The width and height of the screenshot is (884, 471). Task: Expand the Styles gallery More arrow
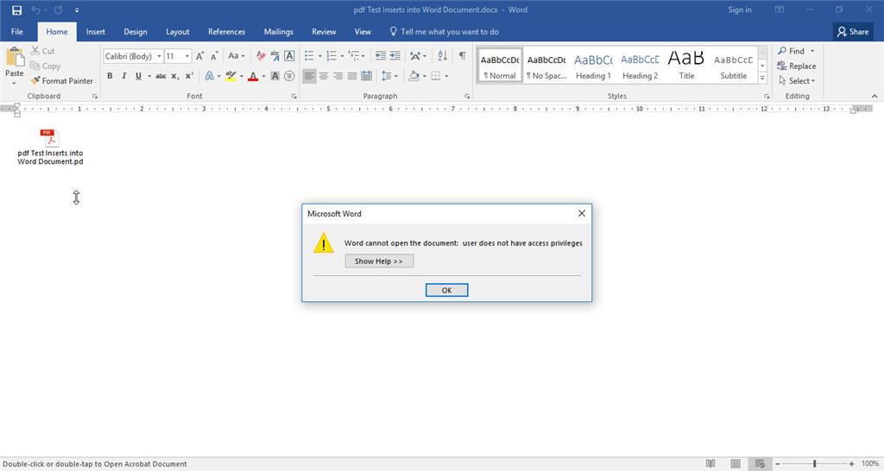pyautogui.click(x=762, y=78)
